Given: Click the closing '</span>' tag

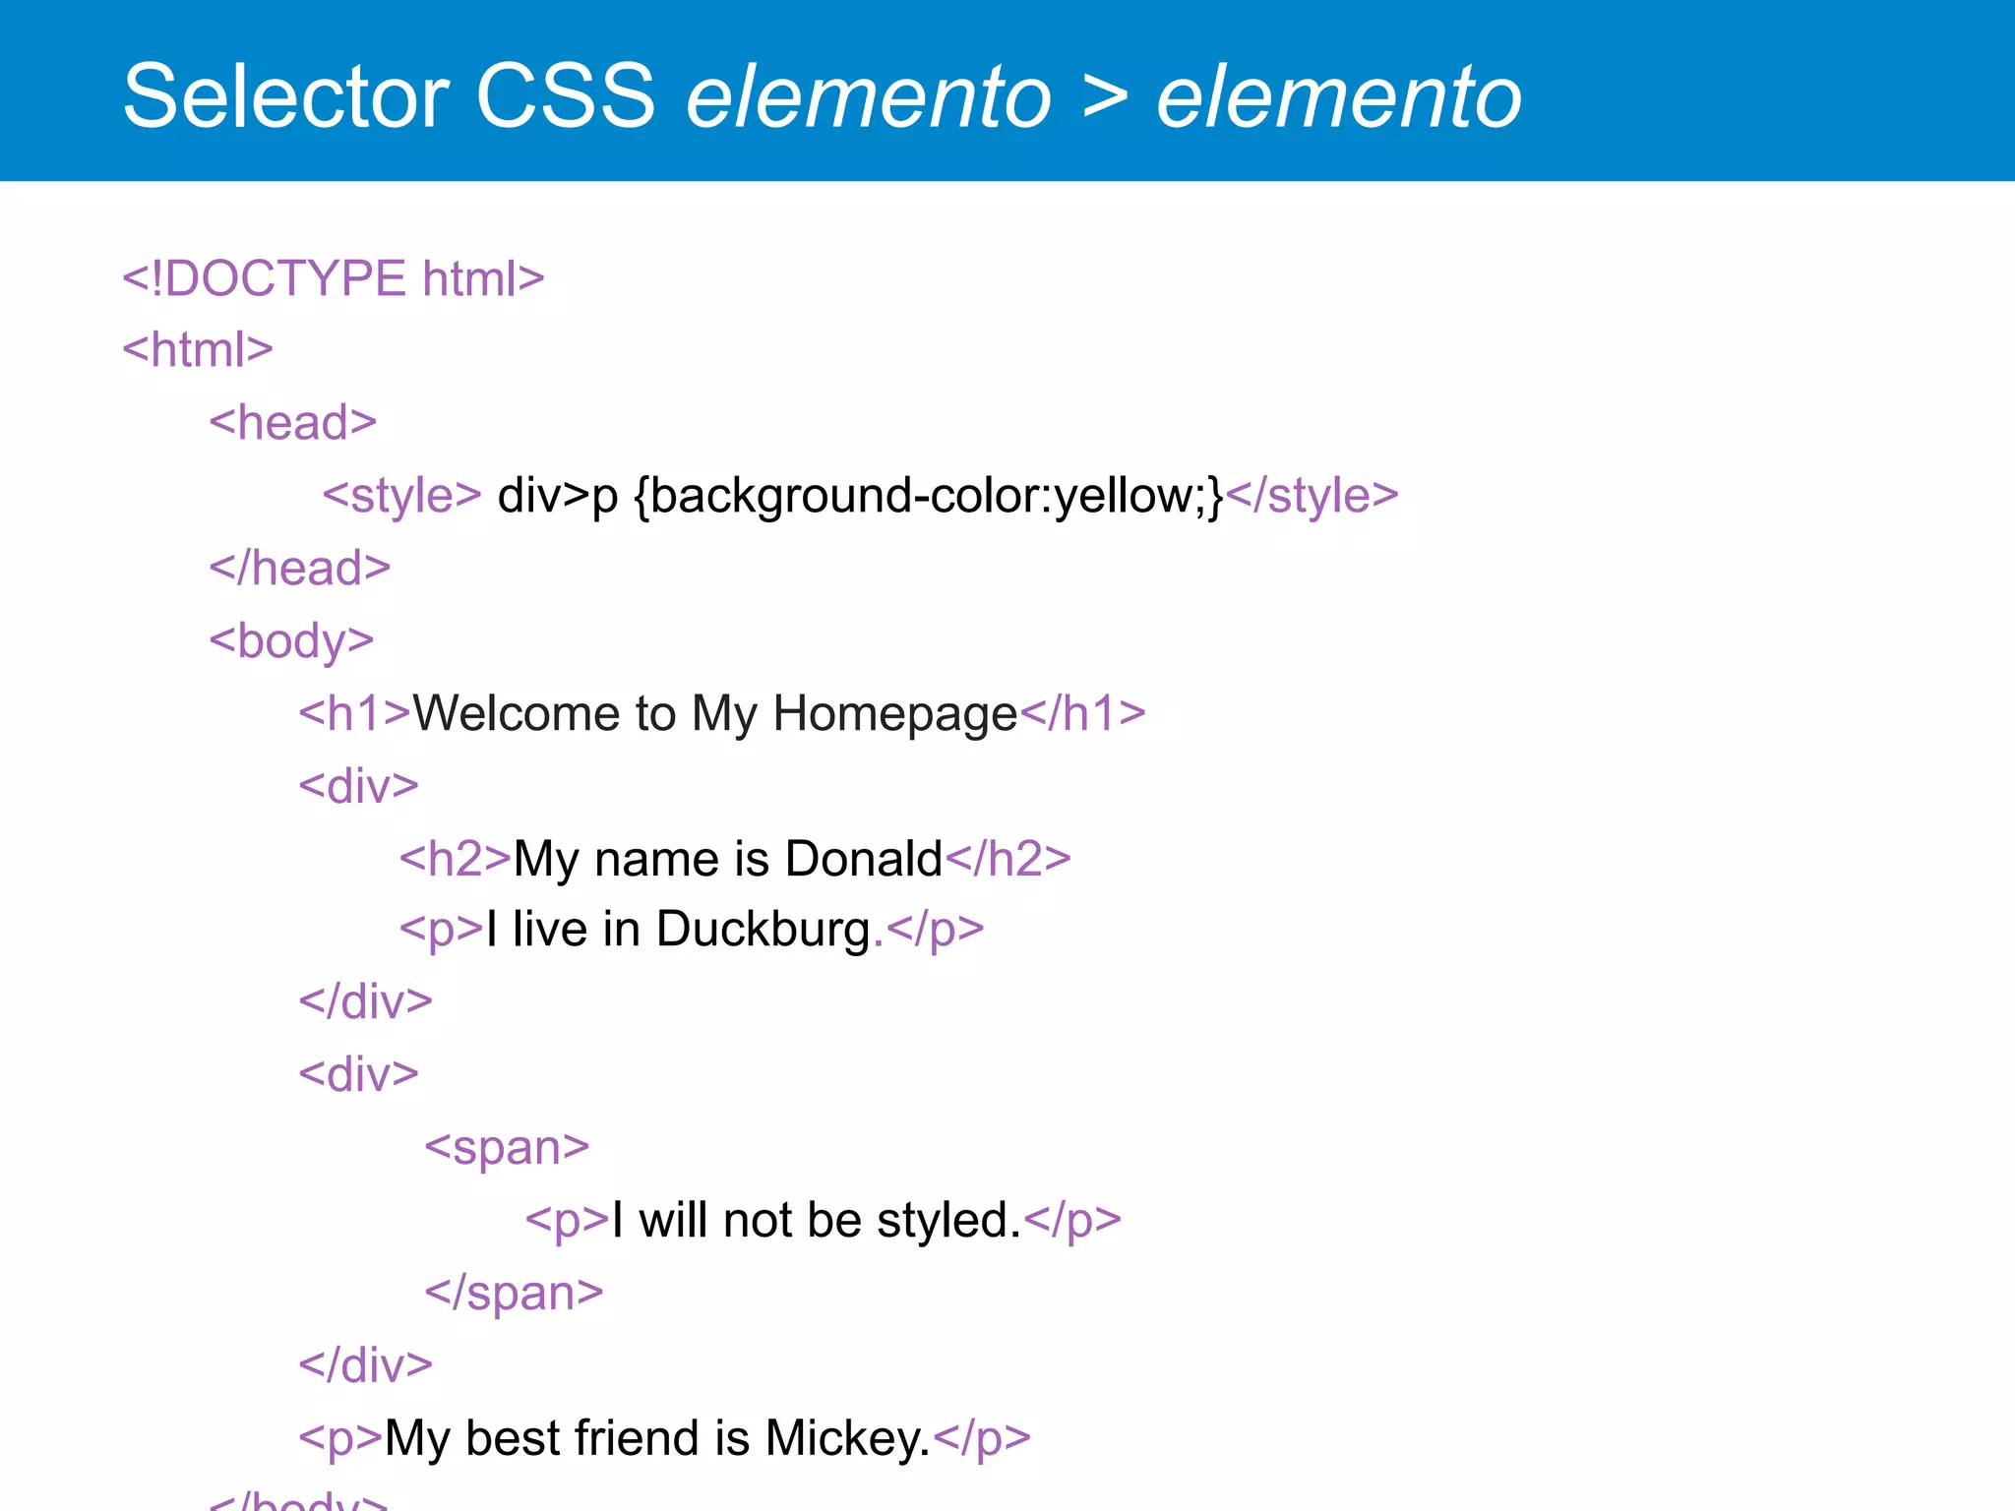Looking at the screenshot, I should [x=514, y=1294].
